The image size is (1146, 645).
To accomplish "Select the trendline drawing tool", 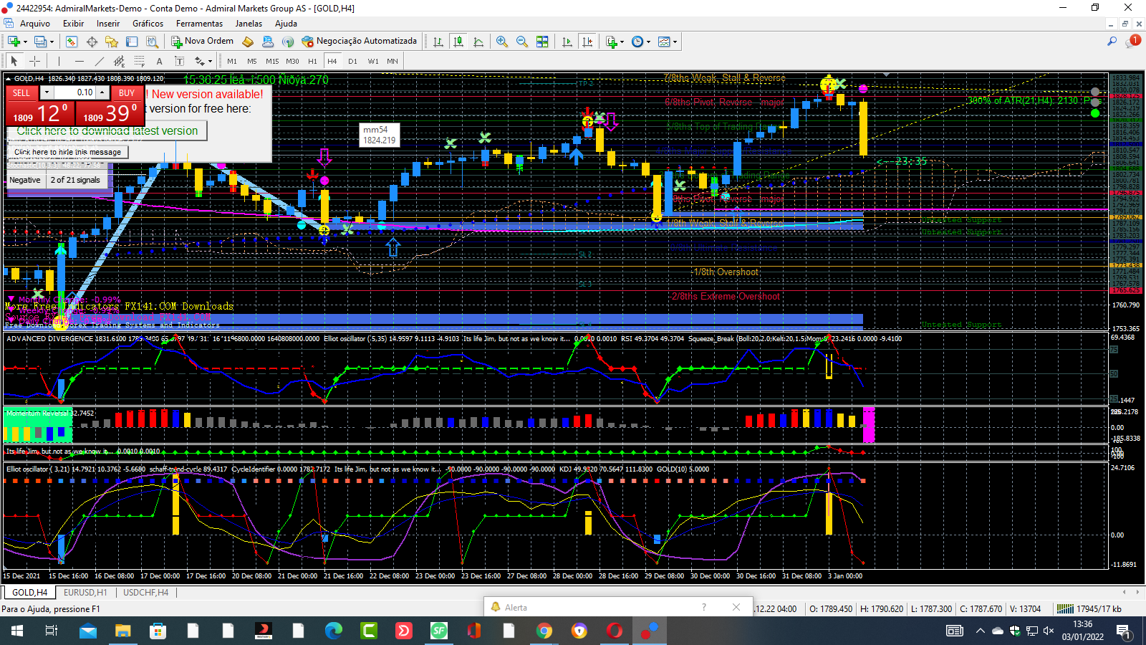I will point(99,61).
